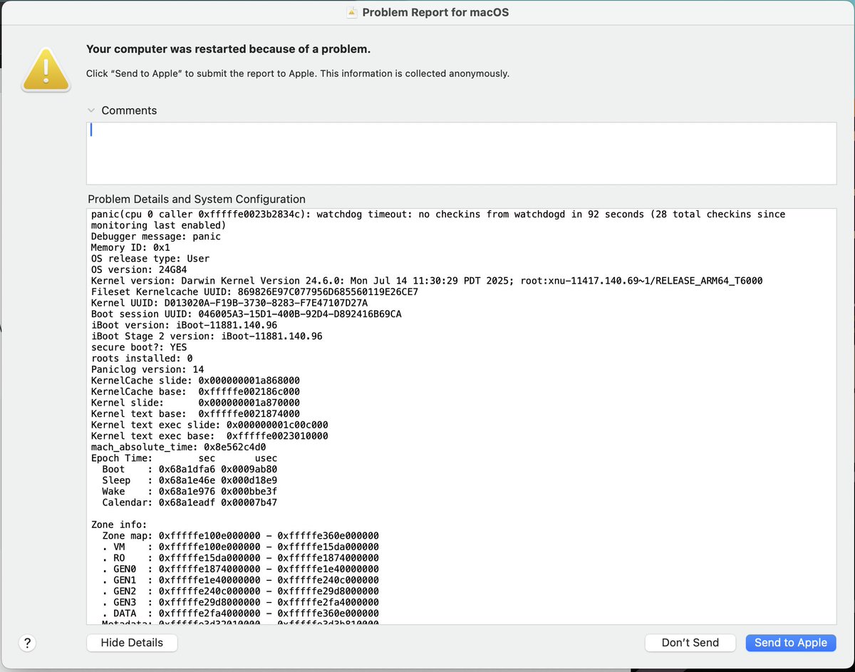Click the 'Send to Apple' instruction sentence
Viewport: 855px width, 672px height.
pos(298,73)
